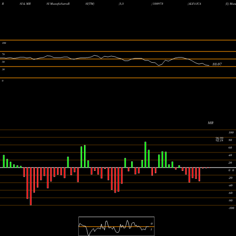Image resolution: width=236 pixels, height=236 pixels.
Task: Click the -60 axis label on MR panel
Action: (230, 193)
